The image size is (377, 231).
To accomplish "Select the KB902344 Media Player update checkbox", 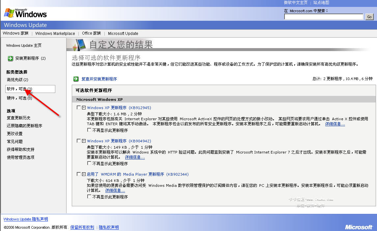I will coord(78,174).
